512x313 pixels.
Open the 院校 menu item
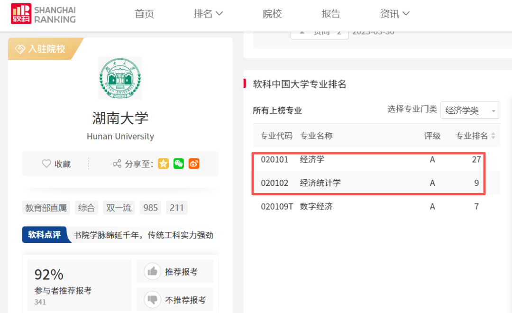pyautogui.click(x=272, y=14)
